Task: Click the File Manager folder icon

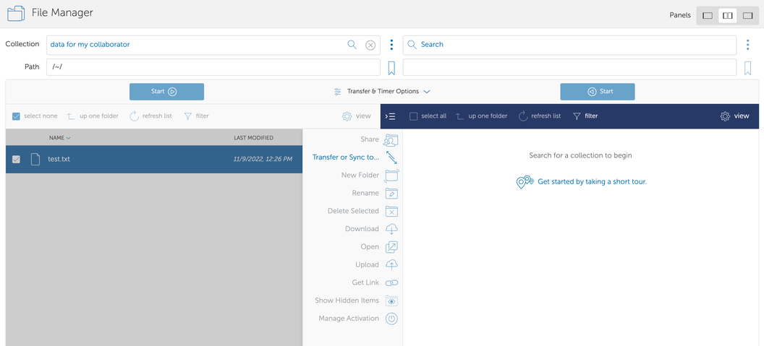Action: [16, 13]
